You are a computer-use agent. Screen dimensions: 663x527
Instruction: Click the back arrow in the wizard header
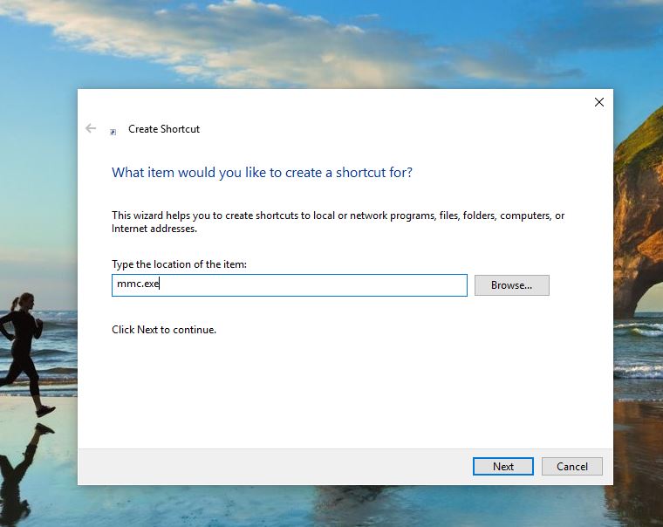coord(91,128)
